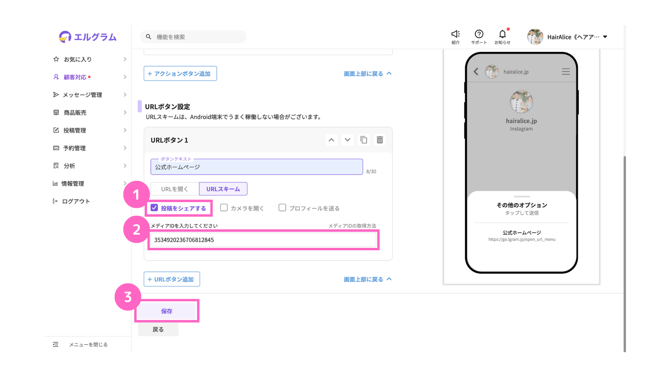Click the 戻る button
The width and height of the screenshot is (671, 377).
point(158,329)
